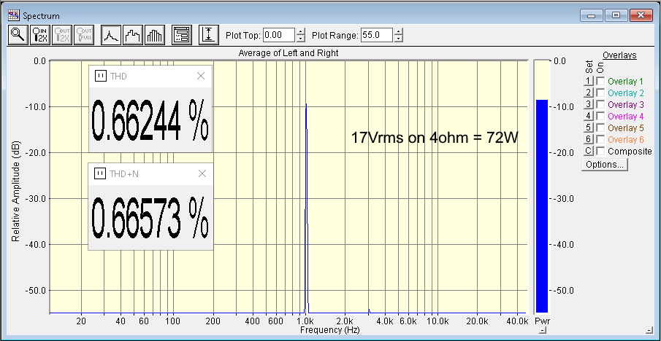Select the bar graph plot mode
The image size is (661, 341).
pyautogui.click(x=156, y=34)
